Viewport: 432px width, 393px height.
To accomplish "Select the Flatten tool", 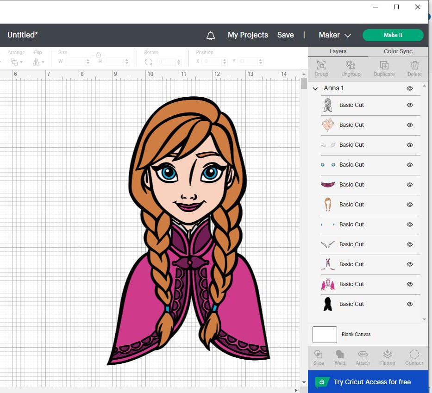I will point(388,354).
